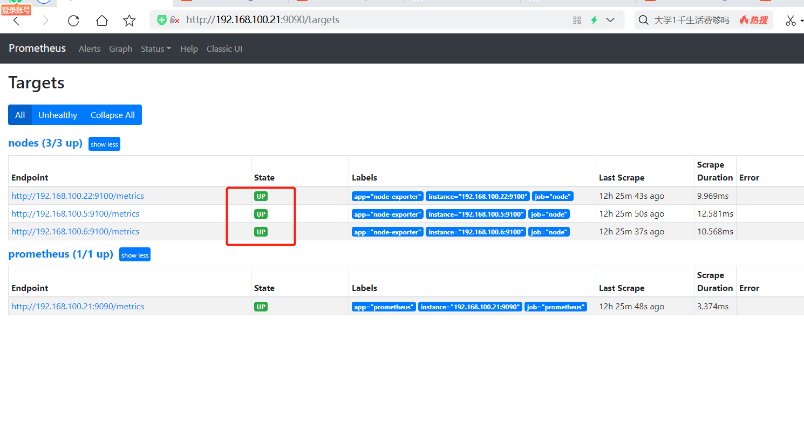Click job="node" label in 192.168.100.5 row
Screen dimensions: 804x430
coord(549,214)
